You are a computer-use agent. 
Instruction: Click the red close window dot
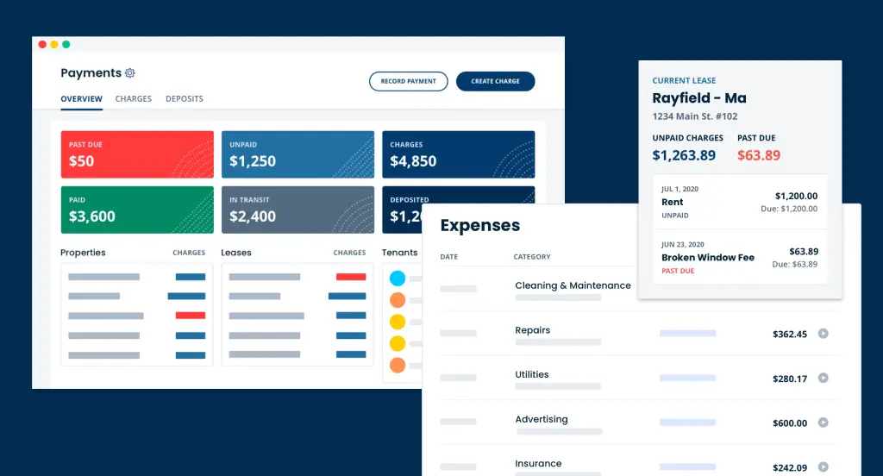pos(42,44)
